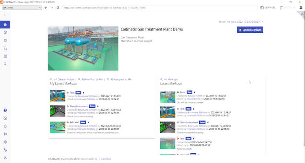
Task: Open the project settings gear in sidebar
Action: [5, 142]
